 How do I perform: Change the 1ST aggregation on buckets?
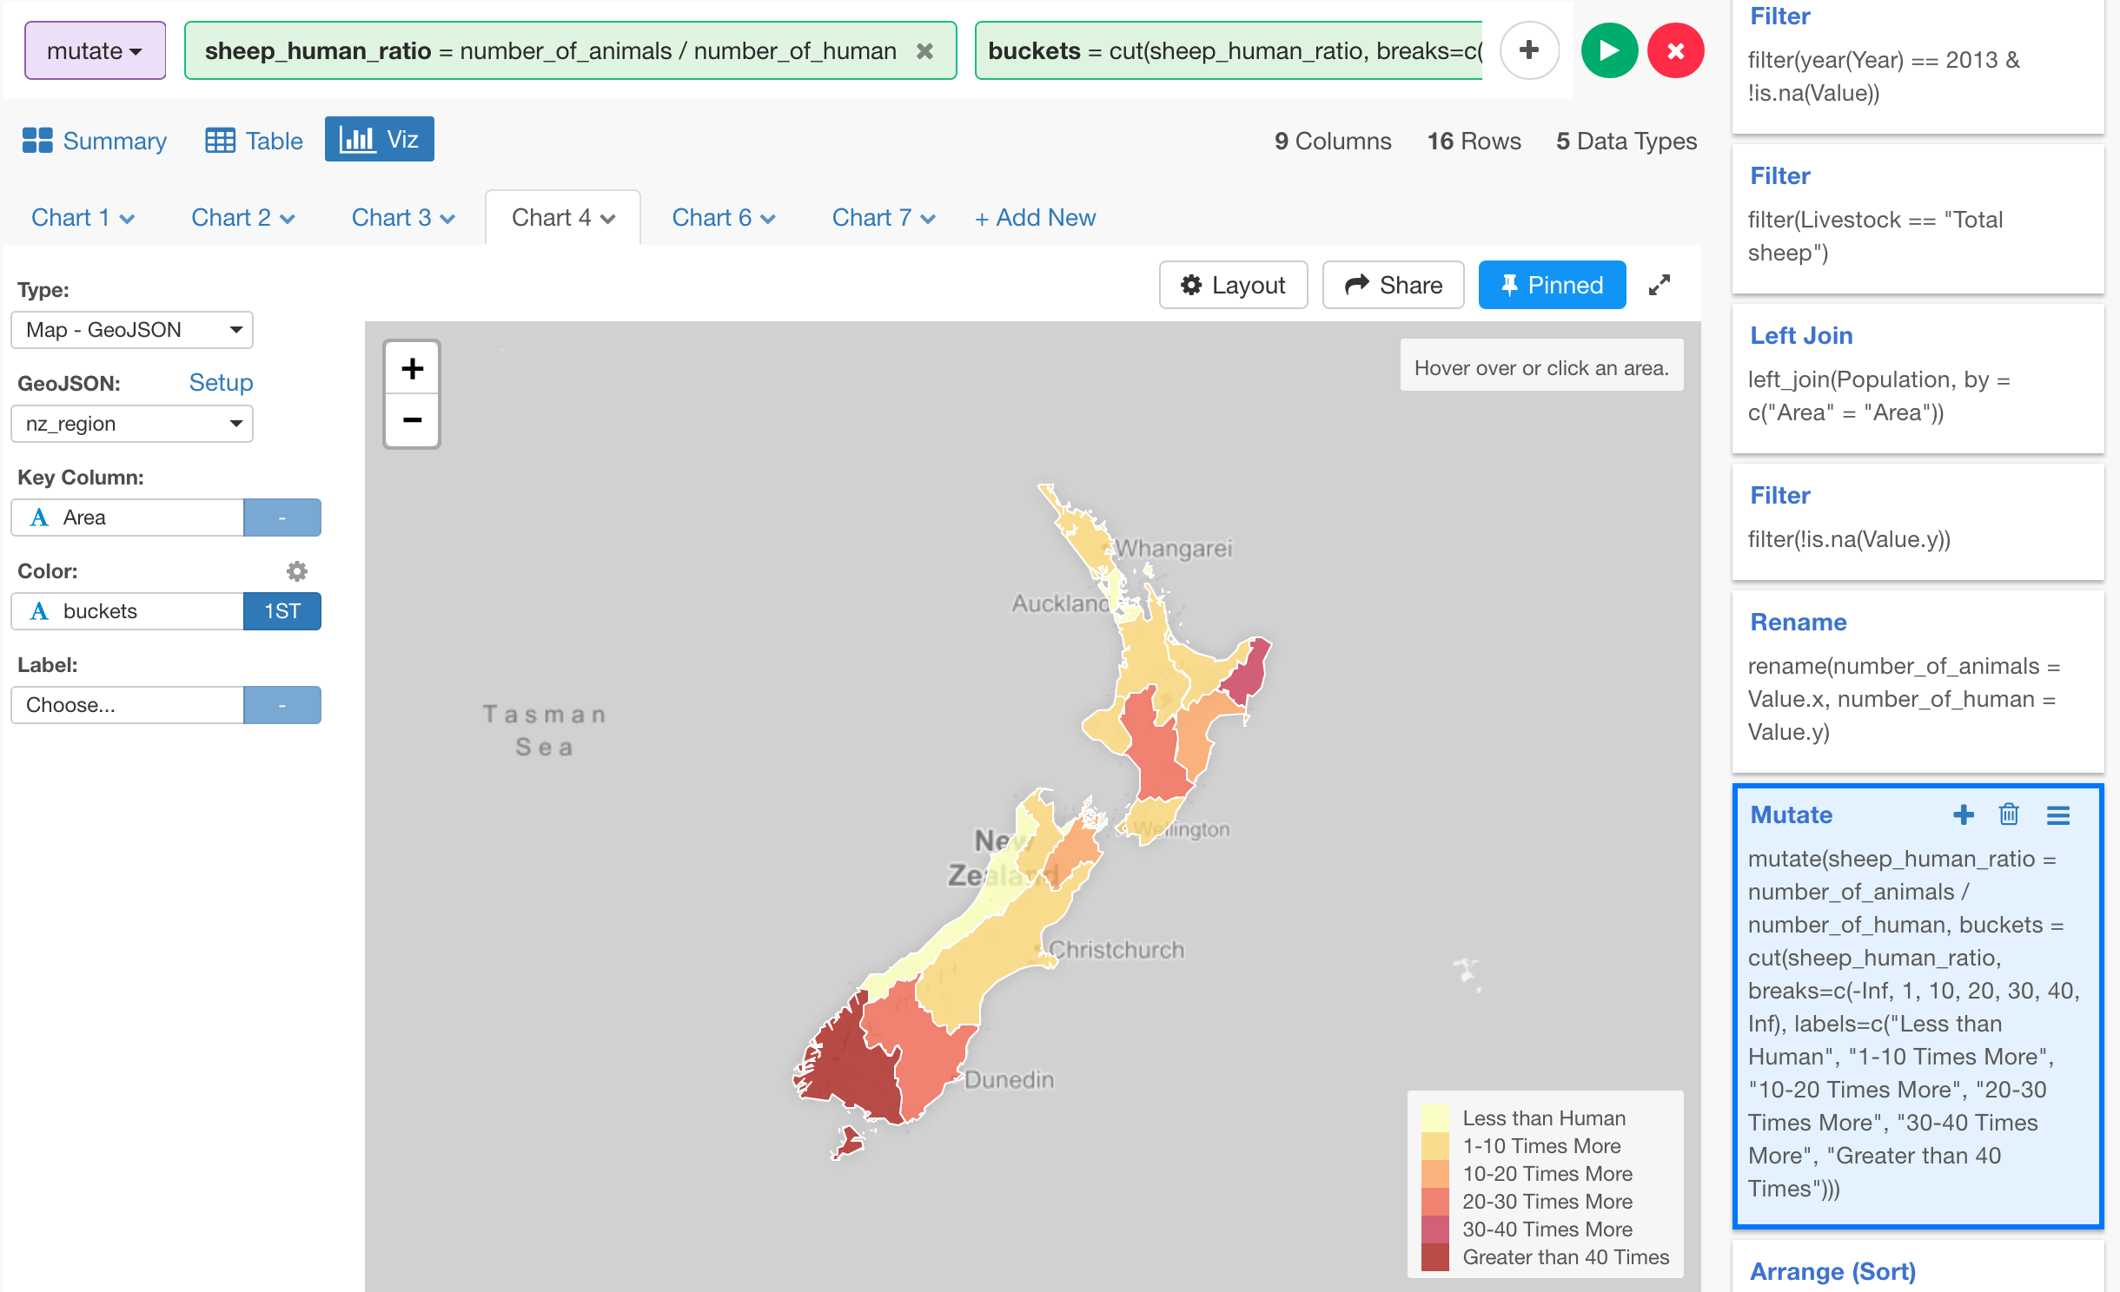coord(282,611)
